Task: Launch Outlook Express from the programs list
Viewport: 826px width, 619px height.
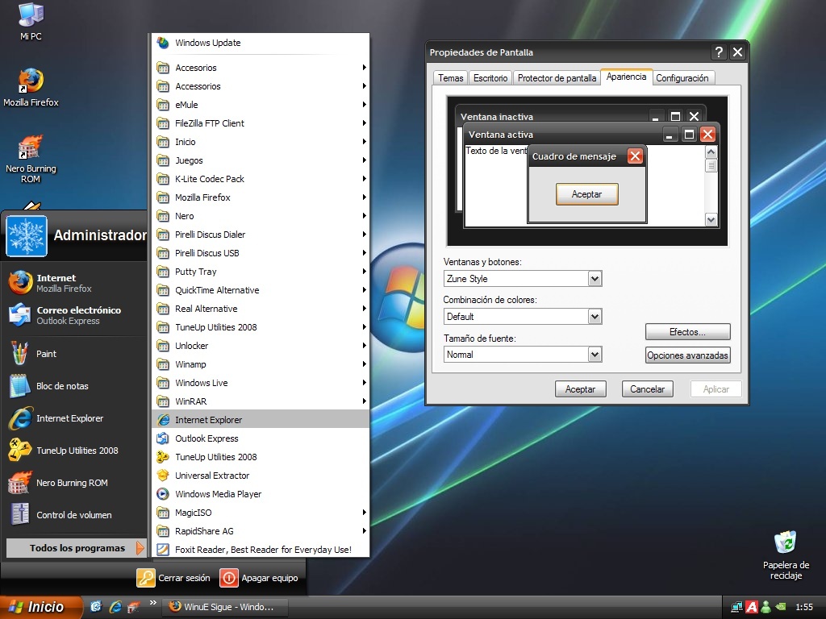Action: tap(261, 438)
